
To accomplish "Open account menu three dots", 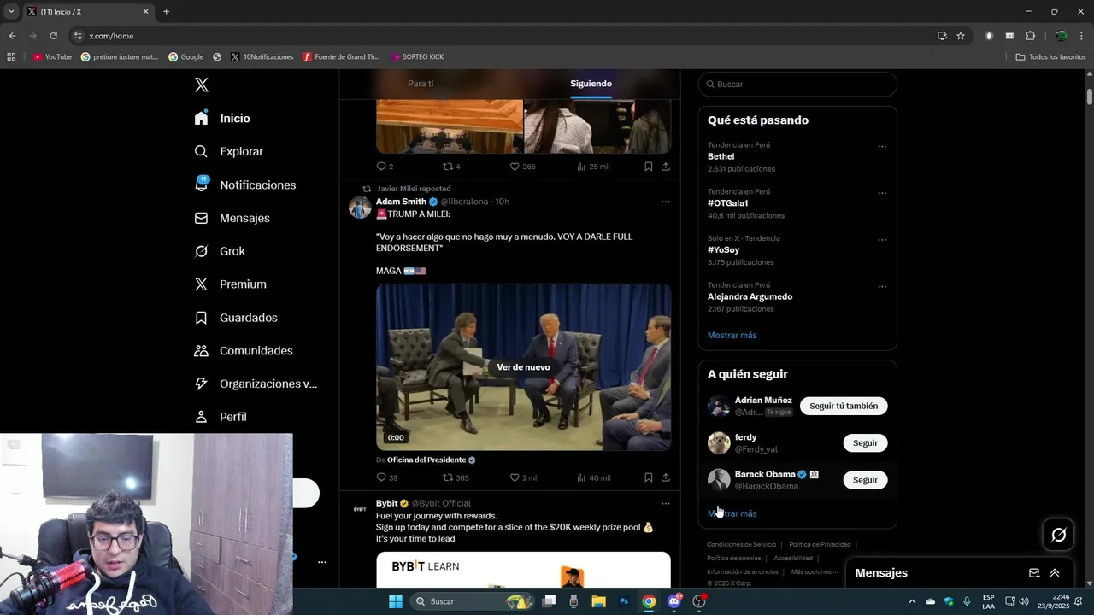I will click(x=322, y=562).
